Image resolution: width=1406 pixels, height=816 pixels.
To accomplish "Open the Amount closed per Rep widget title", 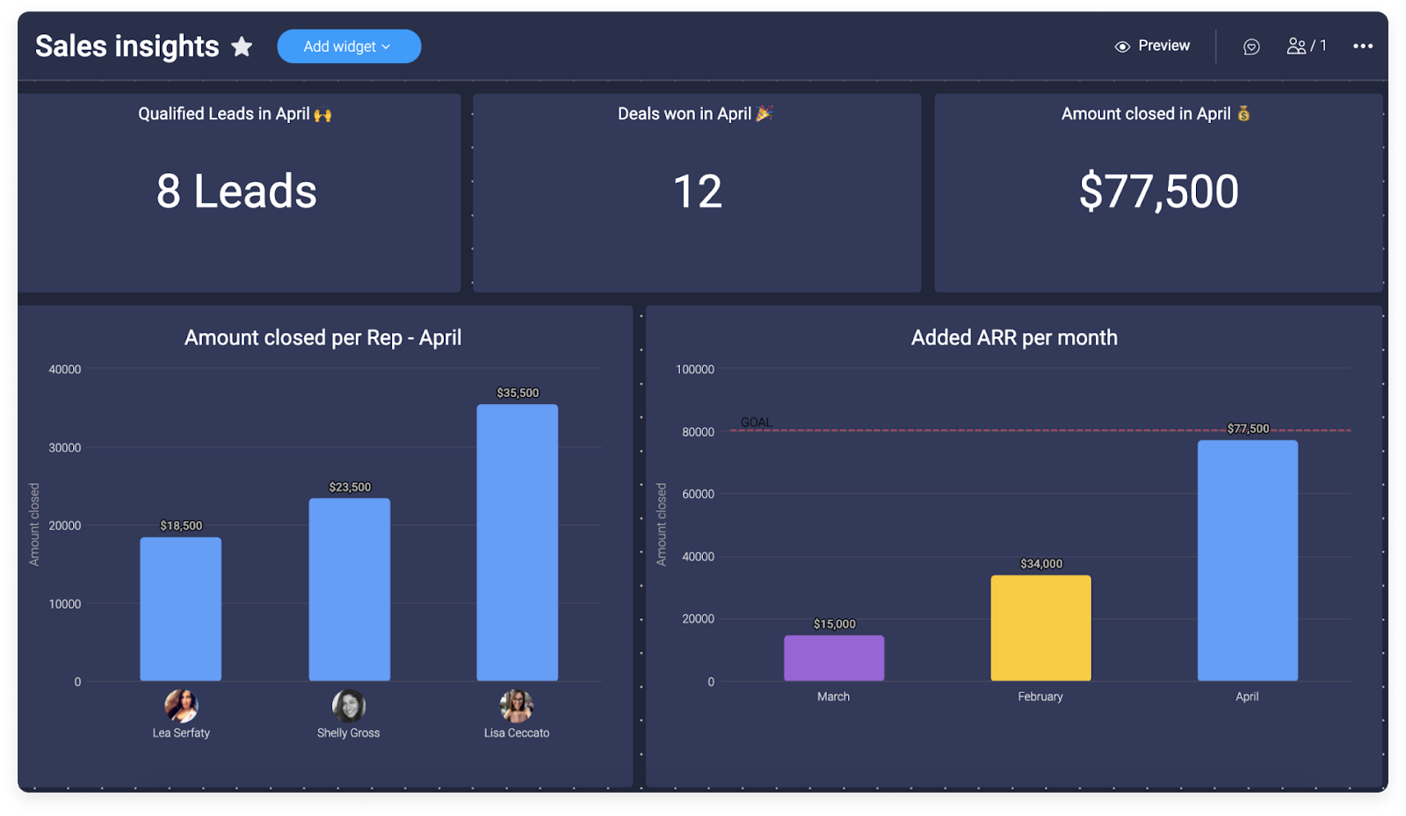I will point(323,337).
